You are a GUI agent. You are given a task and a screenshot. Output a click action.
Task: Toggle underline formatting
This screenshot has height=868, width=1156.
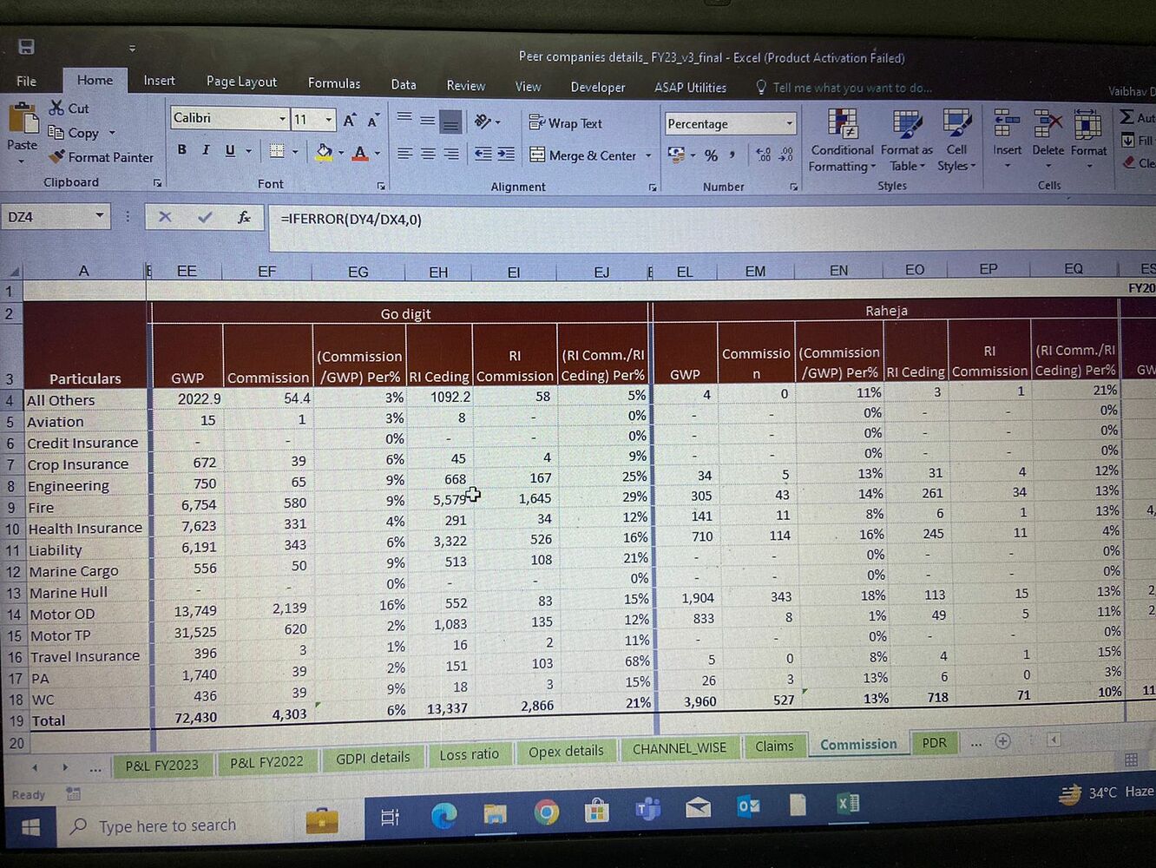pyautogui.click(x=228, y=149)
